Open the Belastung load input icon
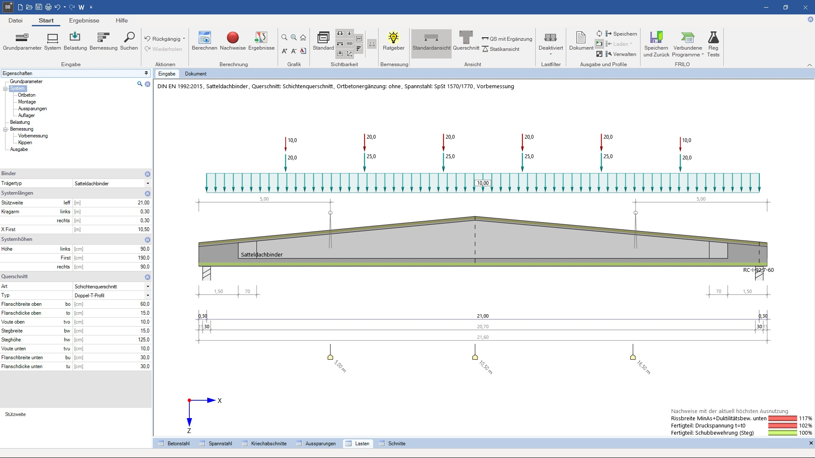 [x=75, y=38]
